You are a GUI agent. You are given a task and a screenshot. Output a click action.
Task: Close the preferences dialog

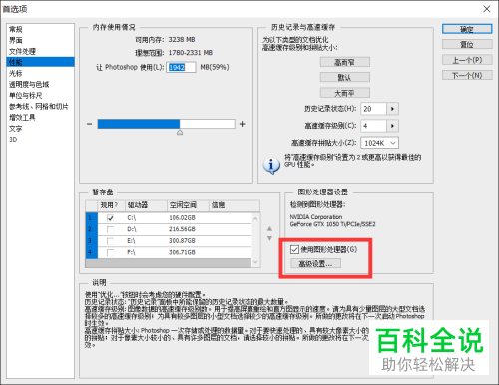[487, 9]
